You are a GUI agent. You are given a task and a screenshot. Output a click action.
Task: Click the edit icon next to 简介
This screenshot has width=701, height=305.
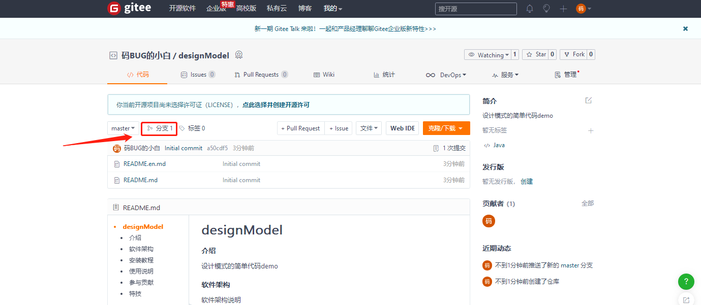point(588,100)
